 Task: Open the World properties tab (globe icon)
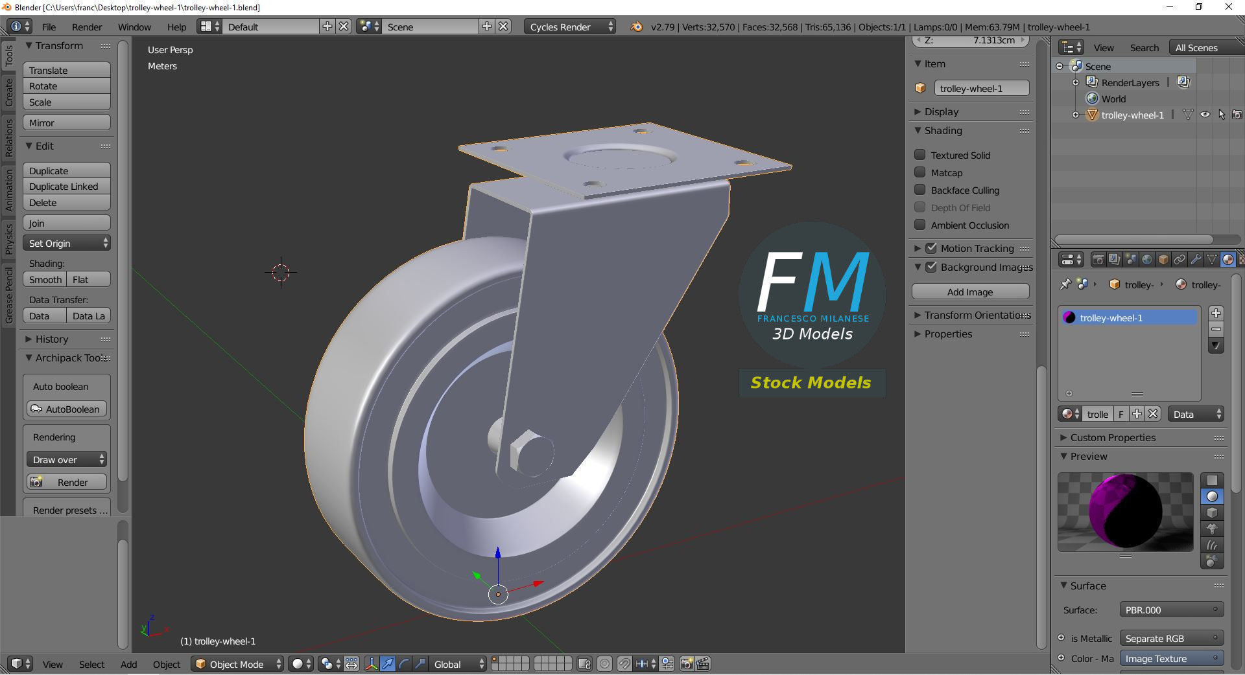[1147, 260]
